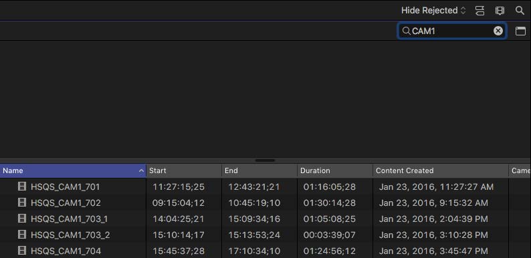Click duration 01:05:08;25
531x258 pixels.
pos(330,219)
